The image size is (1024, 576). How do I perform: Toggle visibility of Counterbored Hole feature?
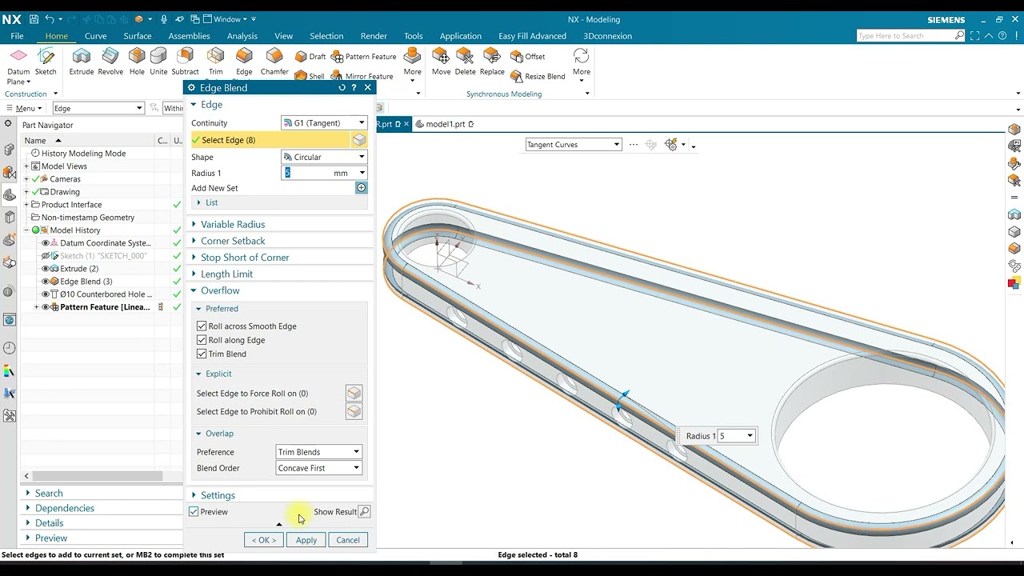click(46, 294)
